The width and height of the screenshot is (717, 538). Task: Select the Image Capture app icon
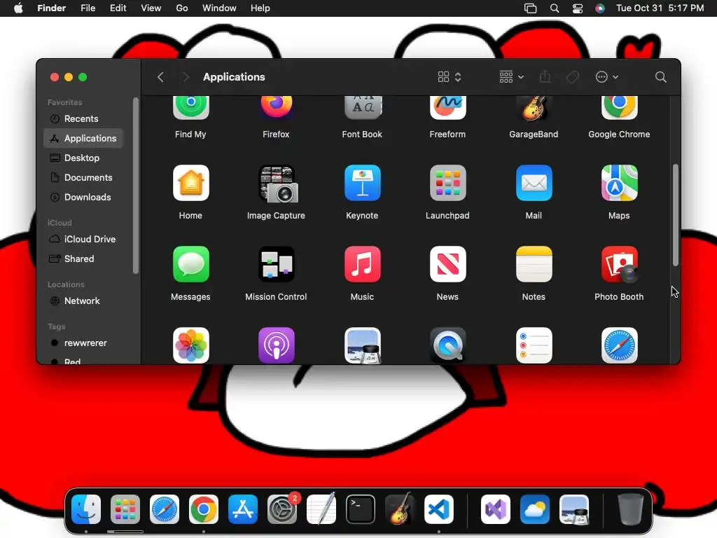pos(277,184)
